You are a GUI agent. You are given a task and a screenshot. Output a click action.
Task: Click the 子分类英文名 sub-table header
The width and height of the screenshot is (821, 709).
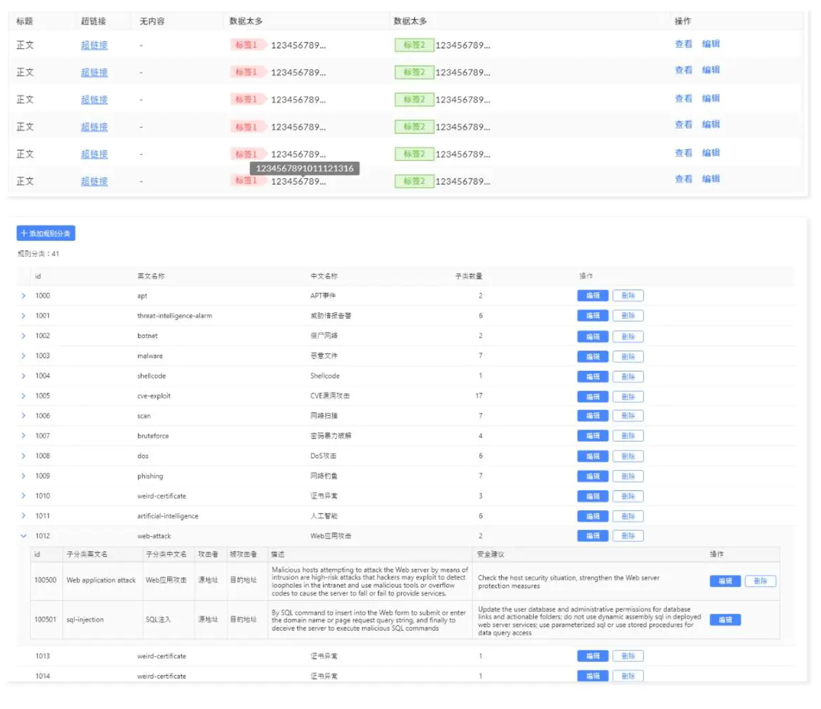[87, 554]
